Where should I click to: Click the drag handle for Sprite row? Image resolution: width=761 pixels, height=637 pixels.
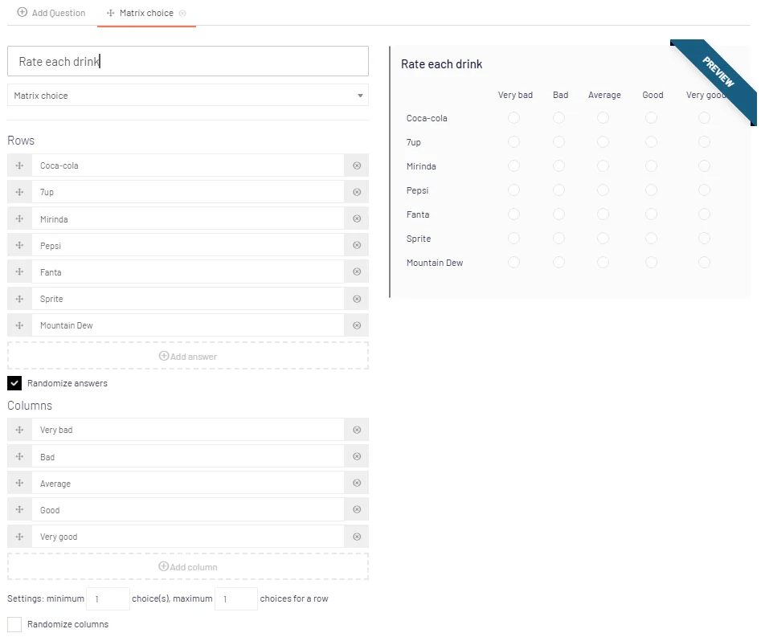point(19,299)
